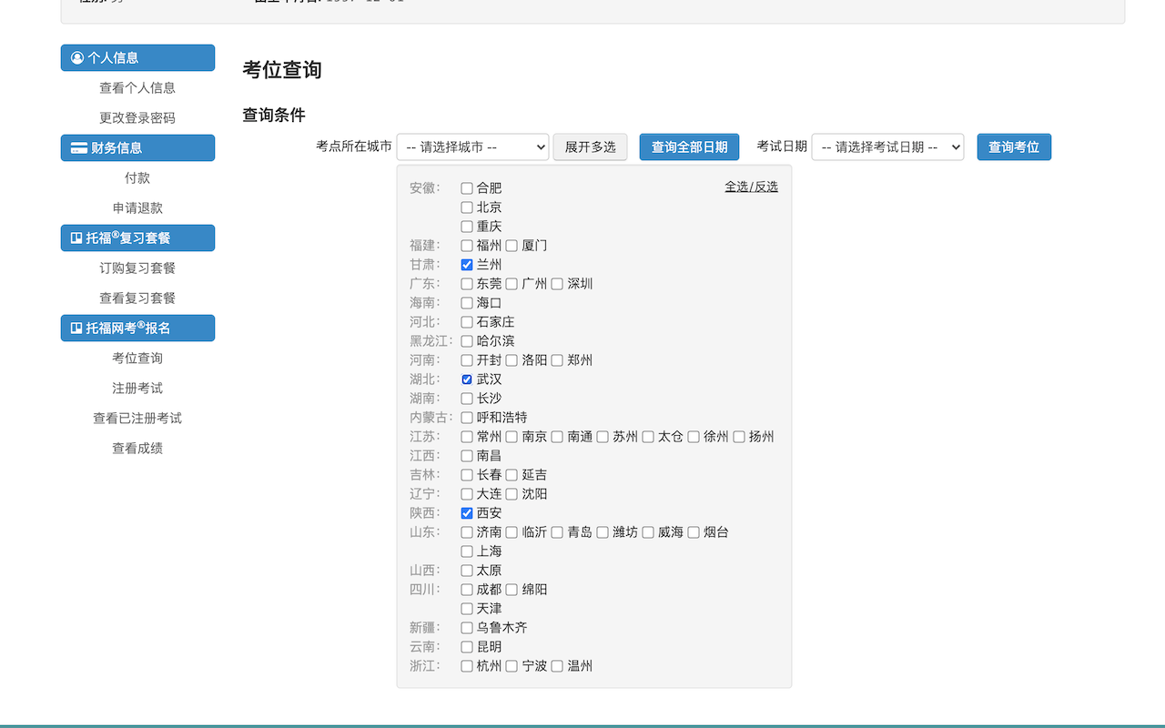Collapse the city multi-select with 展开多选
The width and height of the screenshot is (1165, 728).
click(x=590, y=147)
